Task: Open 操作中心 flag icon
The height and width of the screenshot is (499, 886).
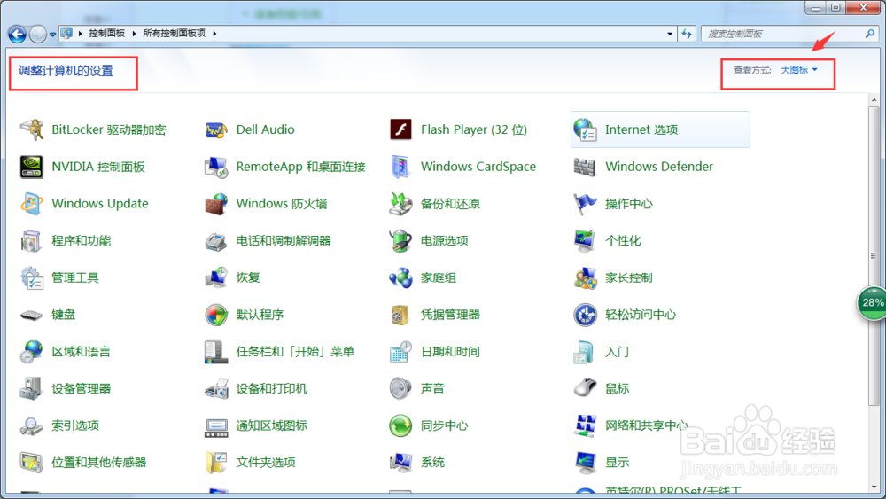Action: [x=585, y=204]
